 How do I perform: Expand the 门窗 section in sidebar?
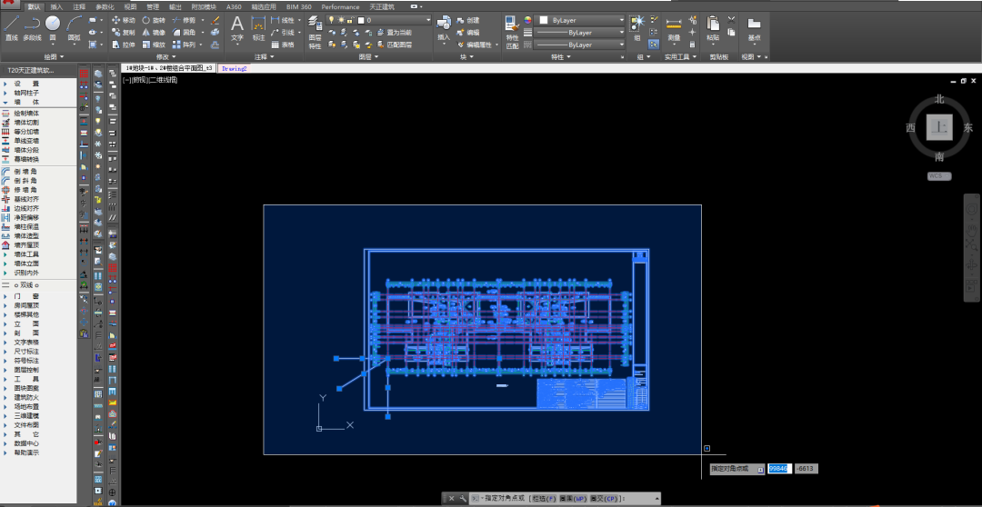click(25, 296)
